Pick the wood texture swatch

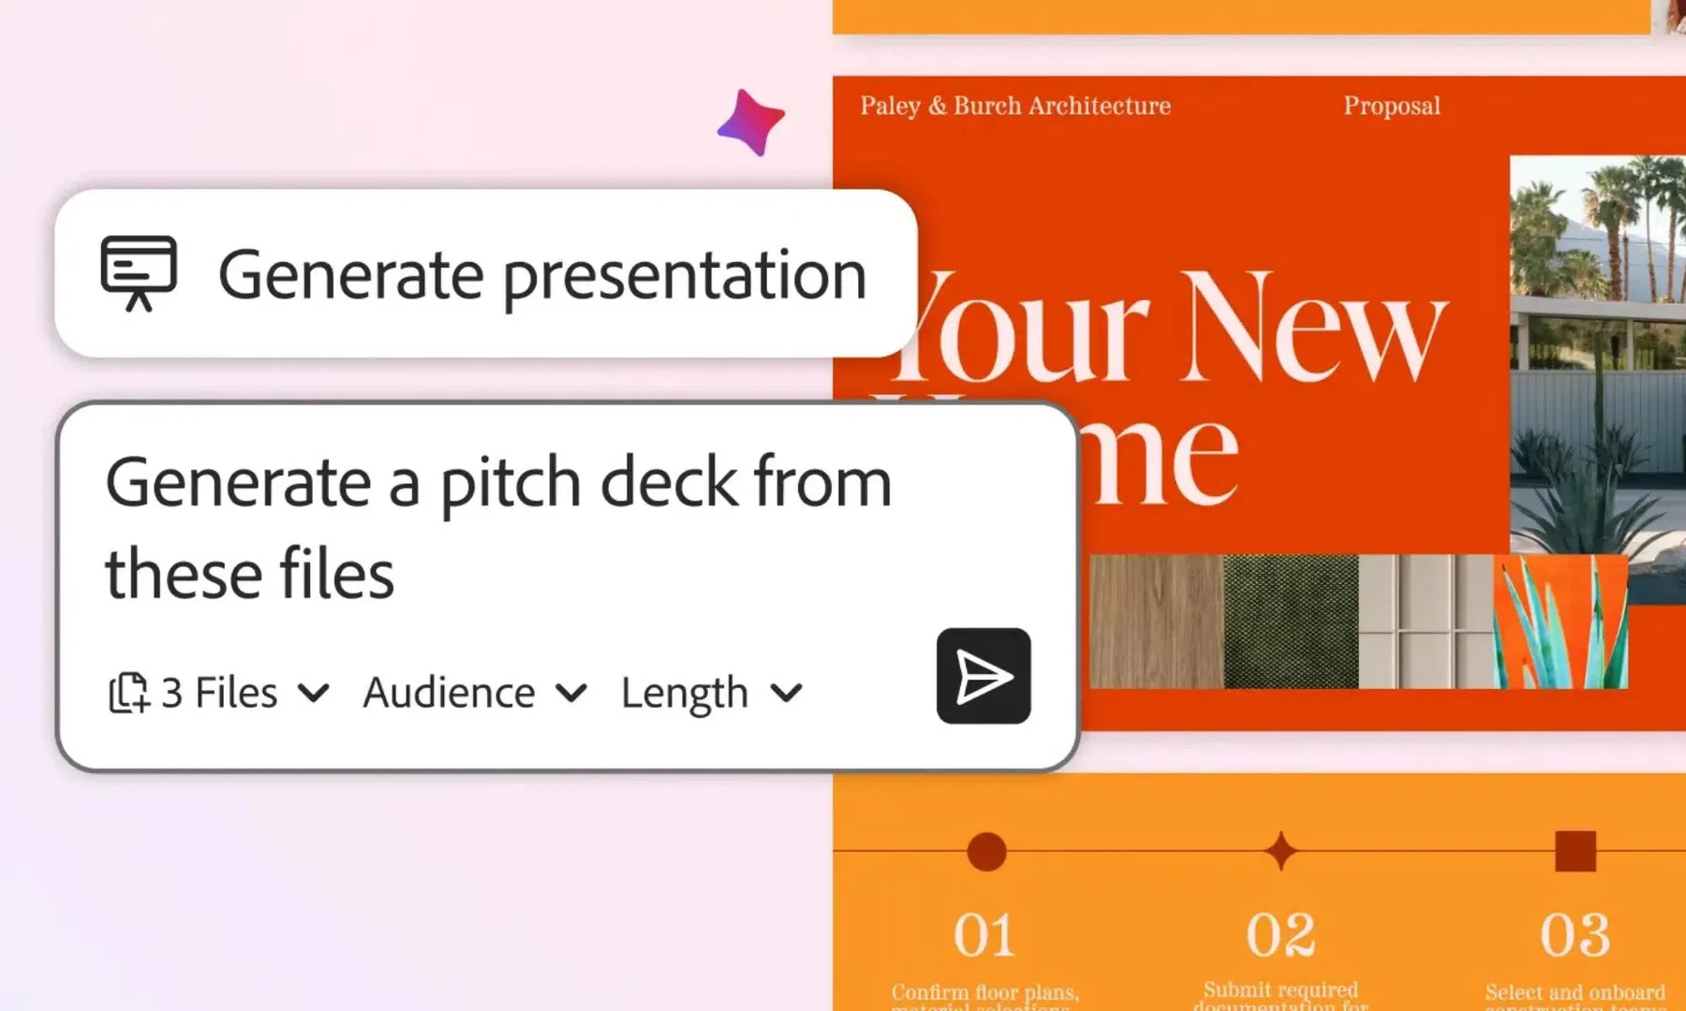[x=1156, y=622]
